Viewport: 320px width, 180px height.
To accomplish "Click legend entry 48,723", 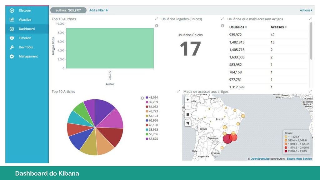I will click(152, 111).
